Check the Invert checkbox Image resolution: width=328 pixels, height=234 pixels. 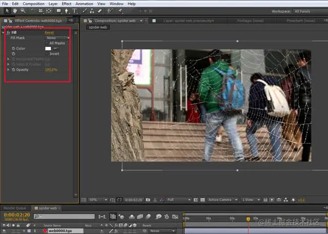47,53
